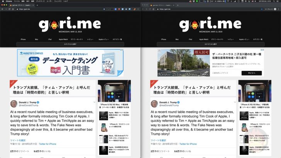Click ツイートを翻訳 link in right window
281x158 pixels.
tap(158, 140)
